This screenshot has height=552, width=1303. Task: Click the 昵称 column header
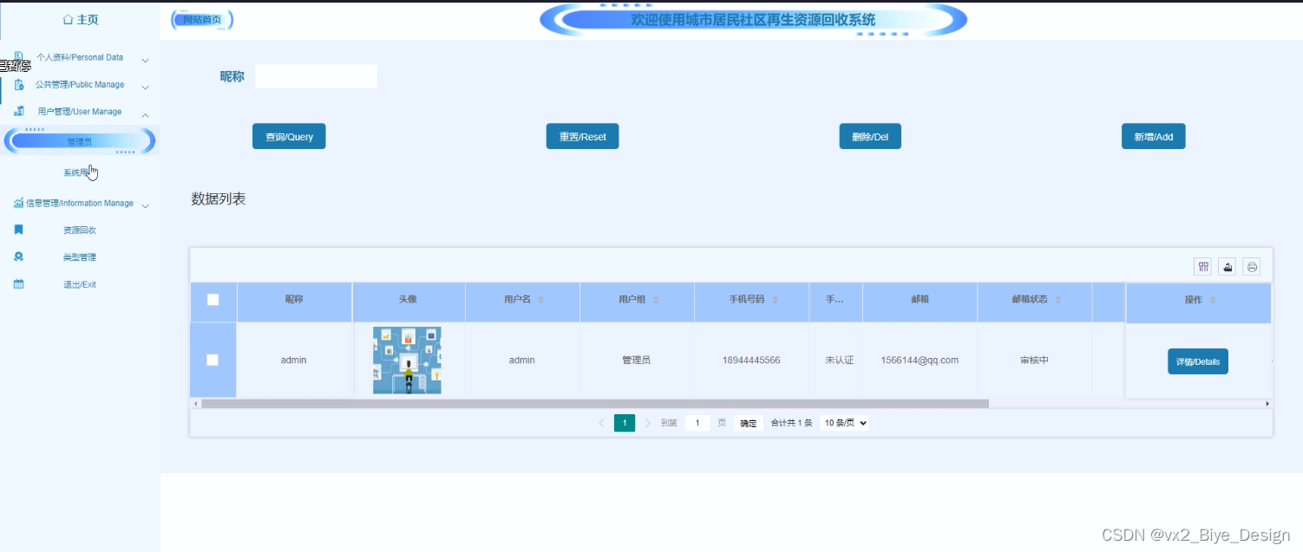coord(294,300)
